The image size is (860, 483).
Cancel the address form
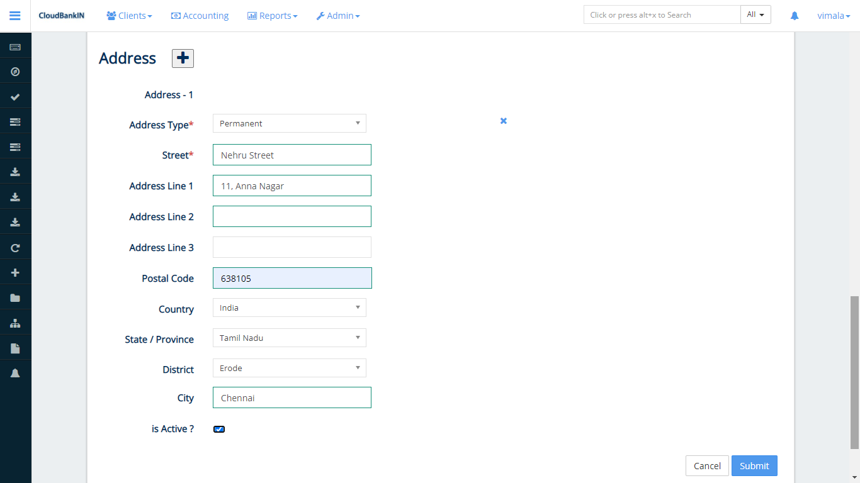click(x=707, y=465)
